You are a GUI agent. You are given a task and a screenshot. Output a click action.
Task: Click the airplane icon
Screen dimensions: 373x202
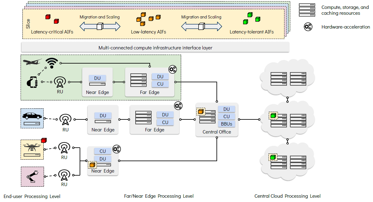click(x=32, y=62)
